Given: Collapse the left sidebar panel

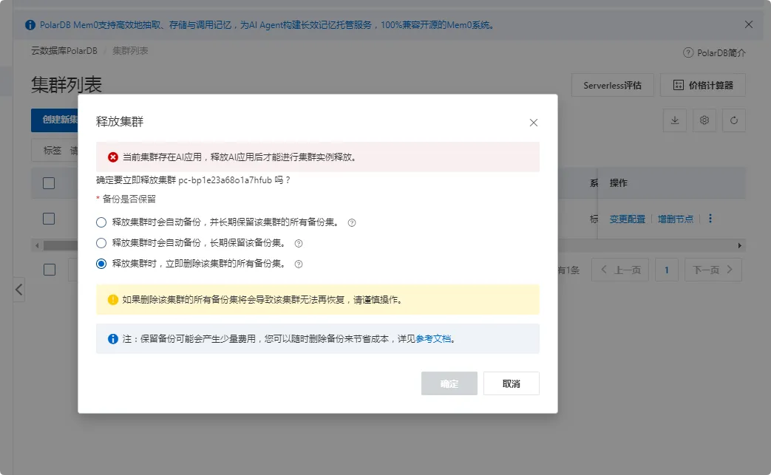Looking at the screenshot, I should [x=18, y=290].
